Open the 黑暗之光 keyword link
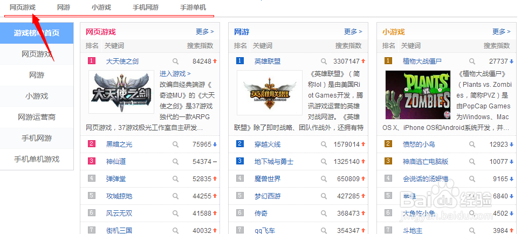This screenshot has height=234, width=521. (119, 144)
